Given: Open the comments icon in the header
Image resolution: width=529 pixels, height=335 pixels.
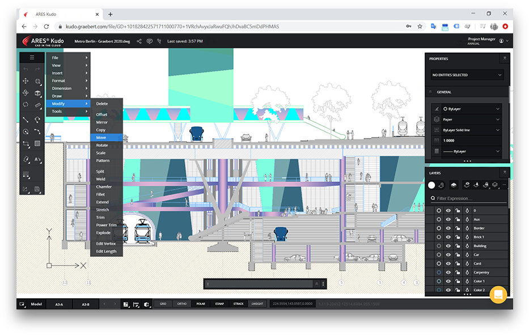Looking at the screenshot, I should (150, 41).
